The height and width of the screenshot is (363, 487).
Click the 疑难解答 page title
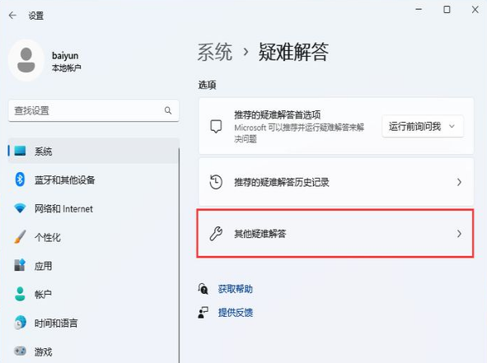(x=293, y=52)
